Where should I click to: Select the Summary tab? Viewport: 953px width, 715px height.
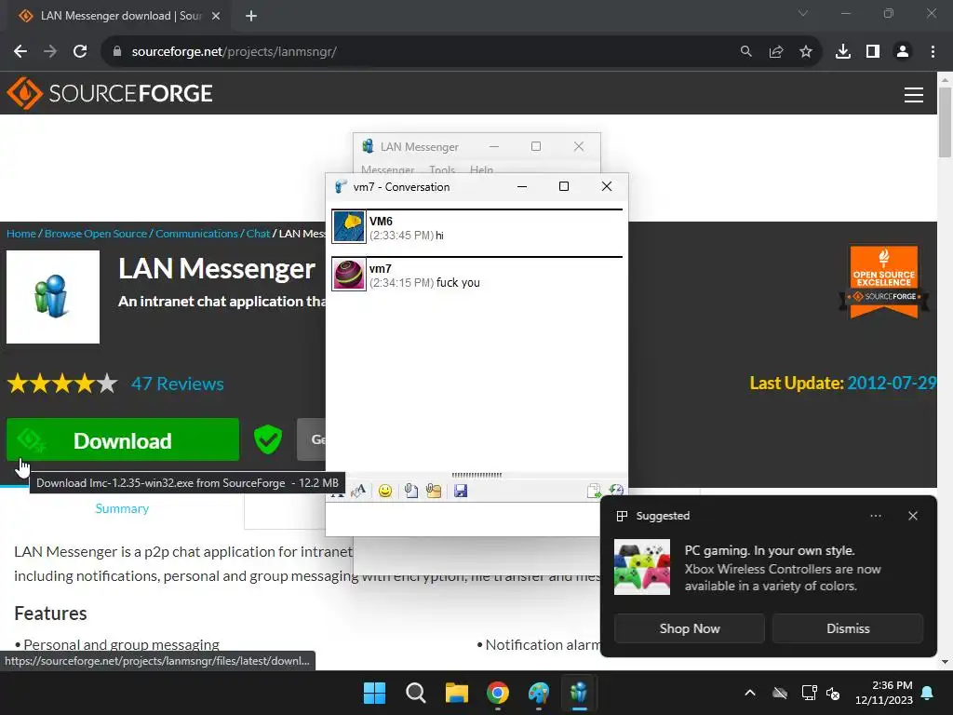click(x=122, y=509)
